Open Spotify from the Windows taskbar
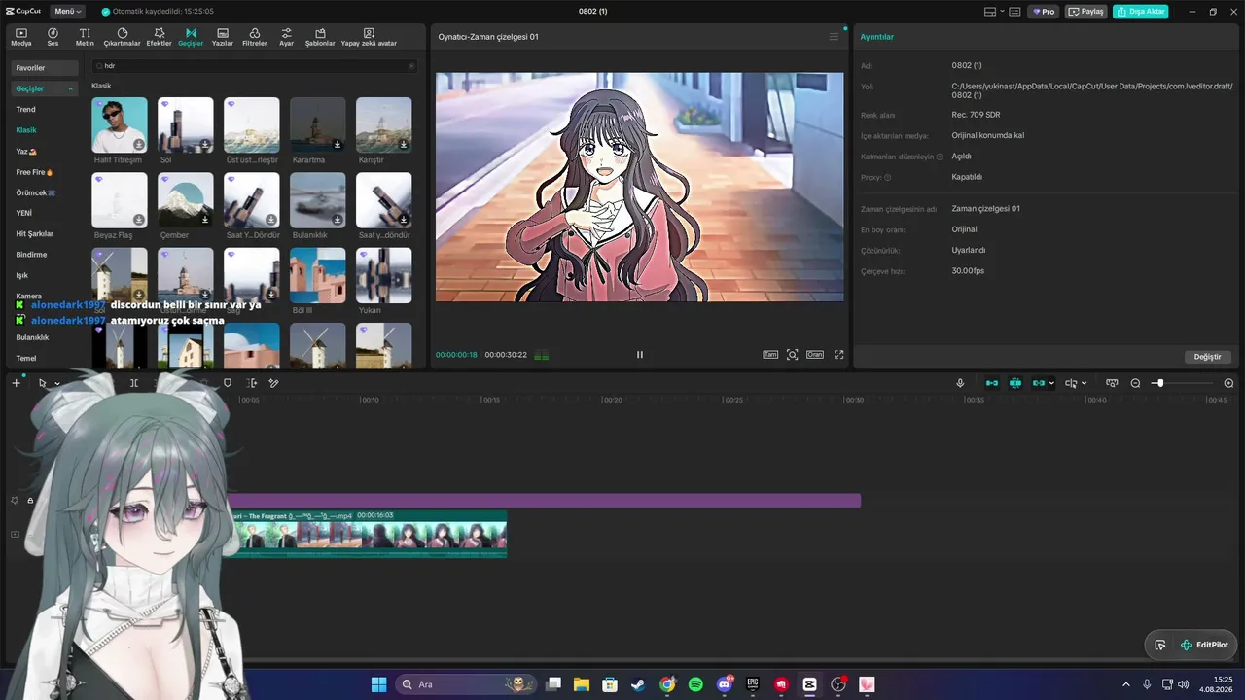Screen dimensions: 1245x700 pos(695,684)
